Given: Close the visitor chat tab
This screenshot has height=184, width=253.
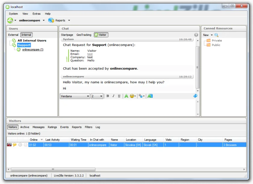Looking at the screenshot, I should tap(196, 35).
